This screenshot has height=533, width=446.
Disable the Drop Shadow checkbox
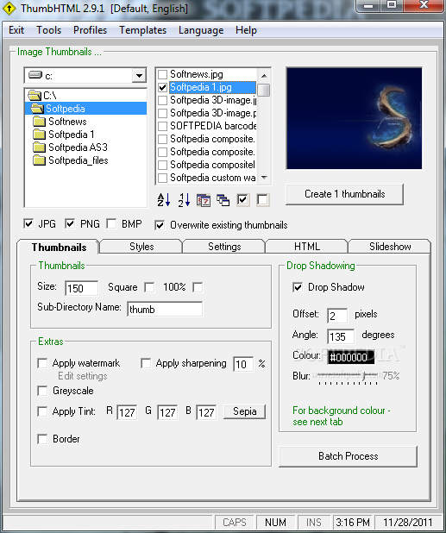coord(298,287)
